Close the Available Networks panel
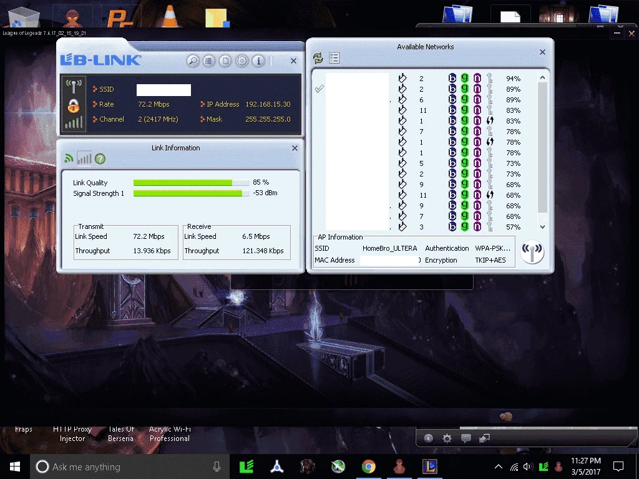The height and width of the screenshot is (479, 639). click(542, 52)
